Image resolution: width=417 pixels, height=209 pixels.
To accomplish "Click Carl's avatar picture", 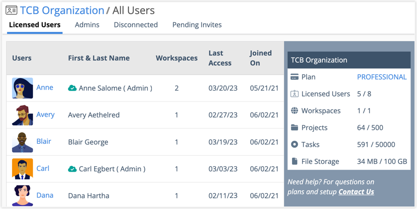I will point(22,169).
